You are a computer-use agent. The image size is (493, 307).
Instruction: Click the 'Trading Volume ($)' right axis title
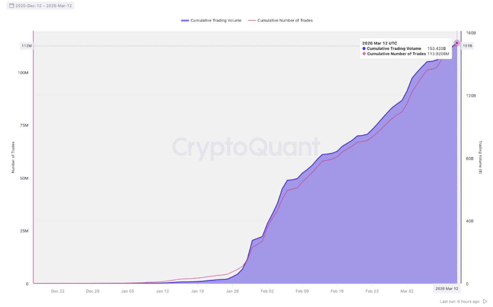pos(481,157)
